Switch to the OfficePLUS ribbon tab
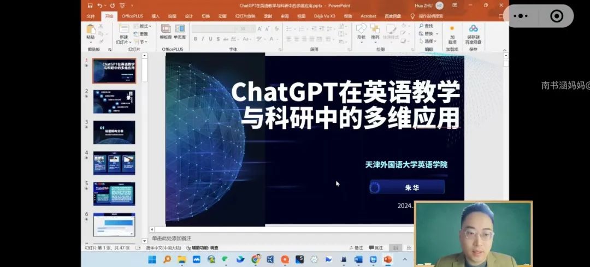Screen dimensions: 590x267 pyautogui.click(x=132, y=16)
